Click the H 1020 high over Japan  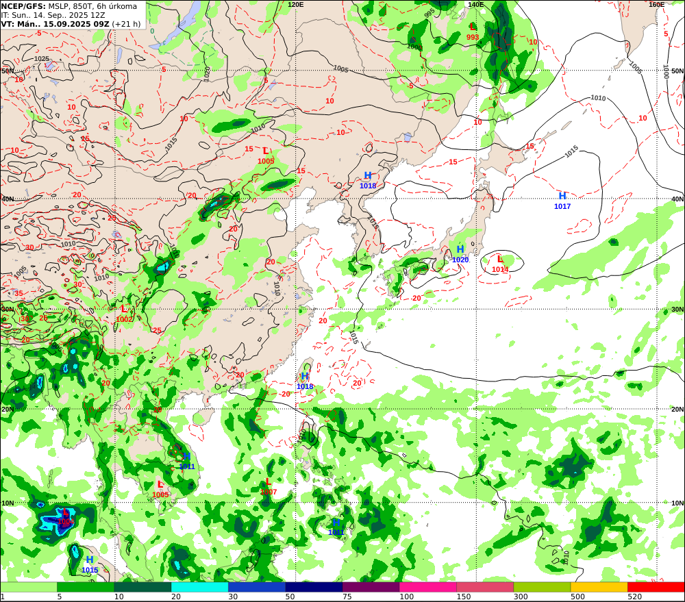460,254
